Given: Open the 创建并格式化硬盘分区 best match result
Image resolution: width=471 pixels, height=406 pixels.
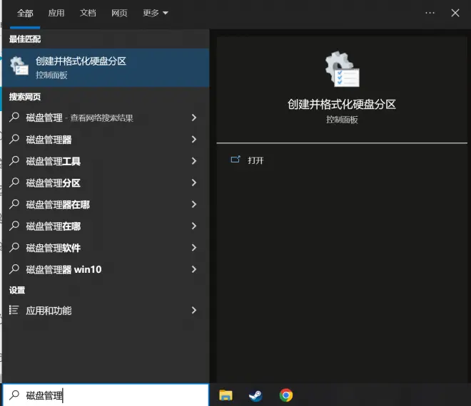Looking at the screenshot, I should coord(106,68).
